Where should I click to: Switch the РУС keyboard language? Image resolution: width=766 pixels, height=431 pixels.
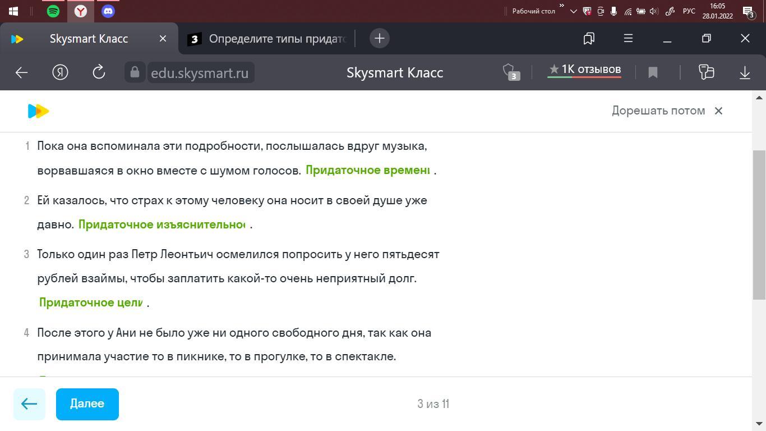[x=689, y=11]
